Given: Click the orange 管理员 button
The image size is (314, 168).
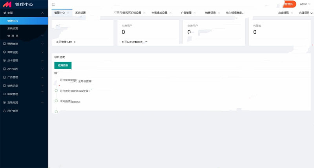Looking at the screenshot, I should point(289,4).
